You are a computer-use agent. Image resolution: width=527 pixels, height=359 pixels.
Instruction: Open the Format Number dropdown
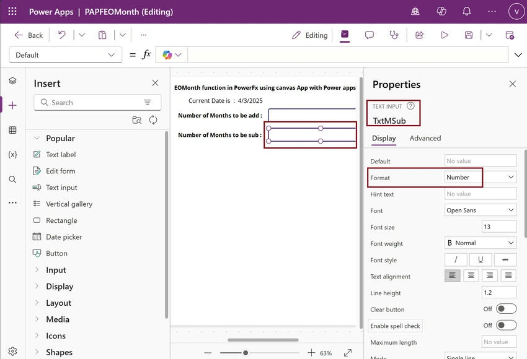click(x=480, y=177)
